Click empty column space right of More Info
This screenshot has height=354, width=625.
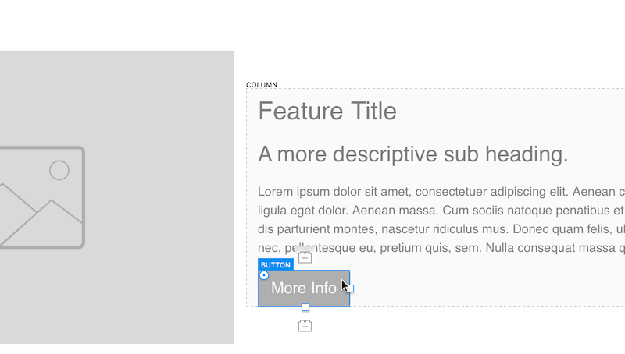point(478,286)
